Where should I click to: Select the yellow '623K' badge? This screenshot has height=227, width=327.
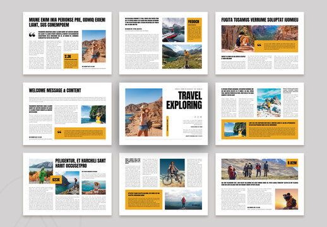click(56, 180)
